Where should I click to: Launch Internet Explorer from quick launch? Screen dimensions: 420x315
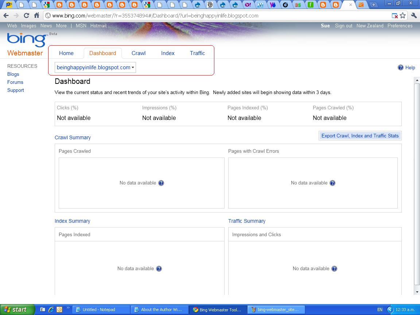(x=51, y=310)
